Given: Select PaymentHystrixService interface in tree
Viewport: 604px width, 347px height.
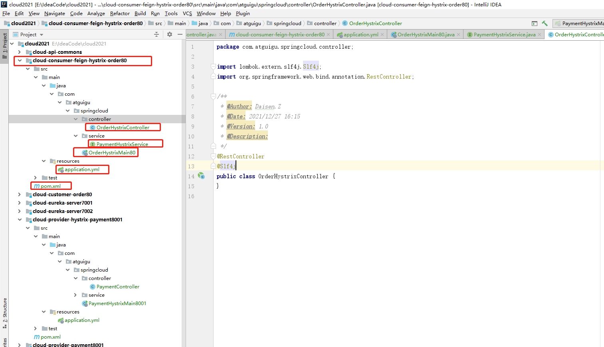Looking at the screenshot, I should tap(122, 144).
